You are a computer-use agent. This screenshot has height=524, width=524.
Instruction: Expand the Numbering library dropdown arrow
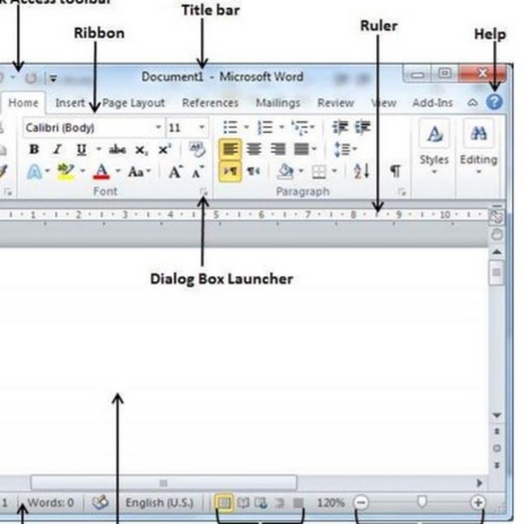point(282,128)
